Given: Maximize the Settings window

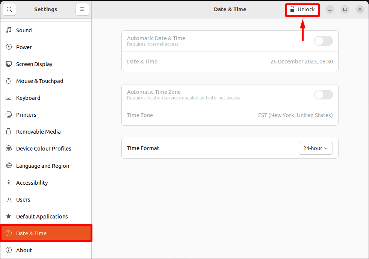Looking at the screenshot, I should click(x=345, y=9).
